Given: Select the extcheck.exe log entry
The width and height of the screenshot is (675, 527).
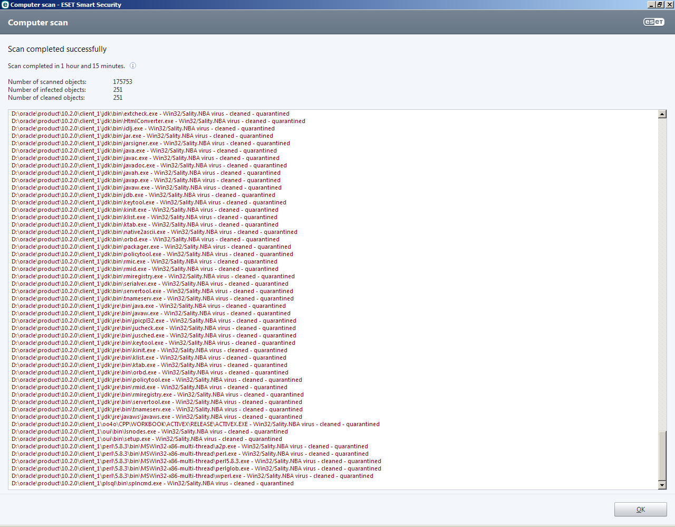Looking at the screenshot, I should coord(150,114).
